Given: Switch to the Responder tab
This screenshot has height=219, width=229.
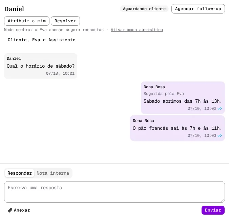Looking at the screenshot, I should pyautogui.click(x=20, y=173).
